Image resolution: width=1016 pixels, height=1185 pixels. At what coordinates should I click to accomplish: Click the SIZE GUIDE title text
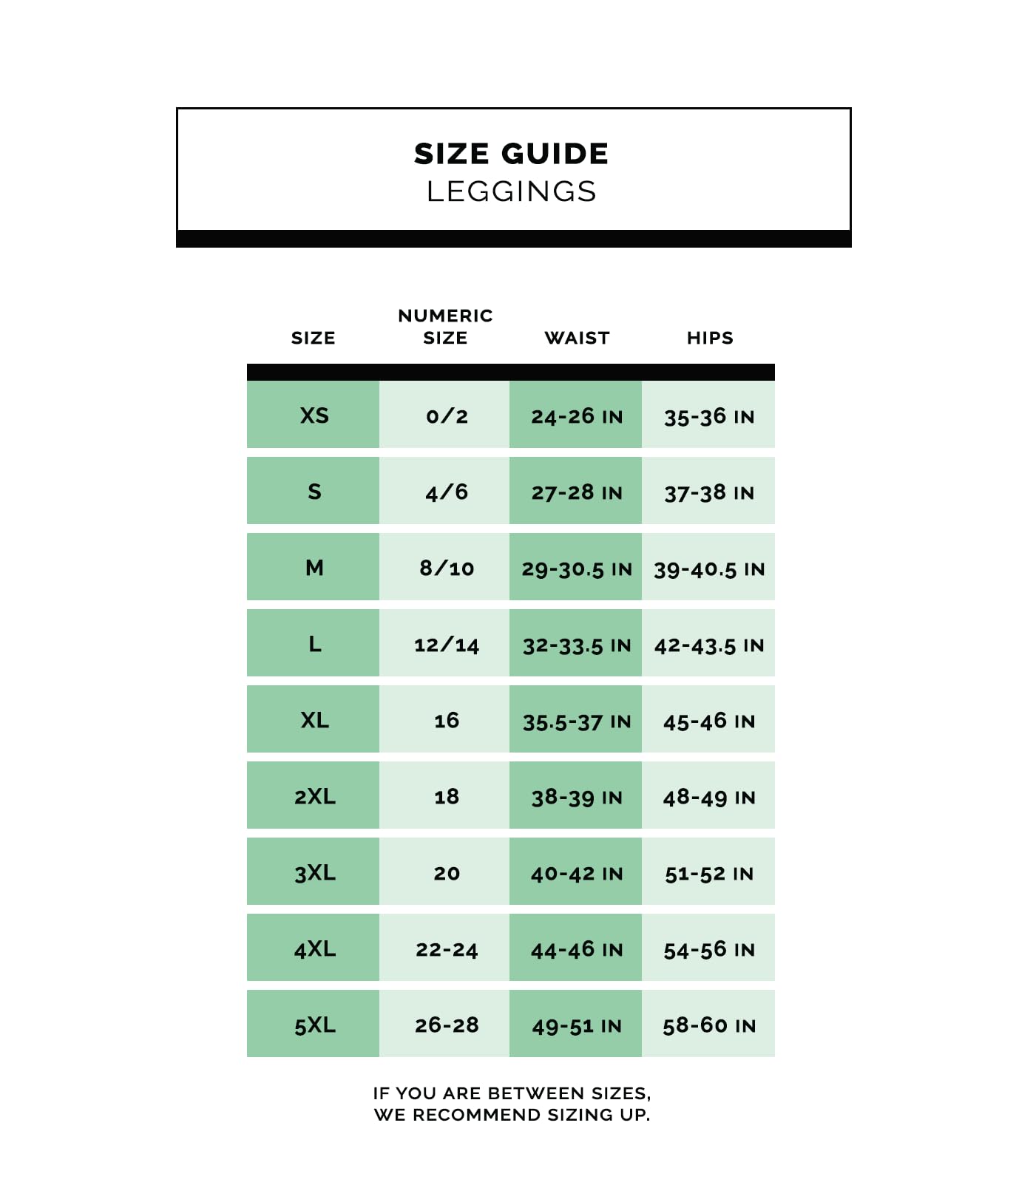click(x=511, y=154)
